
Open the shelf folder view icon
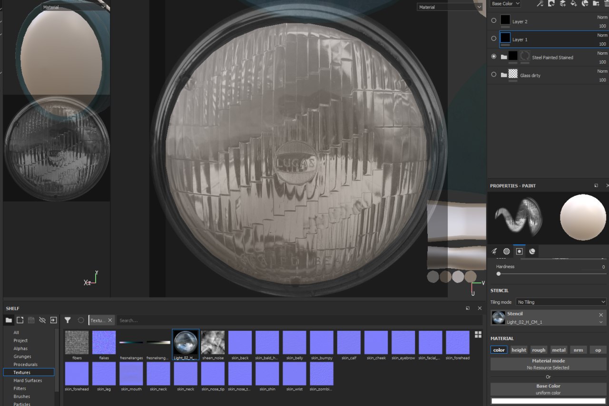(x=9, y=320)
